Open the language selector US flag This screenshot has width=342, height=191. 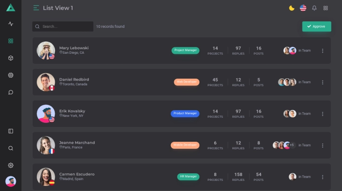[303, 8]
